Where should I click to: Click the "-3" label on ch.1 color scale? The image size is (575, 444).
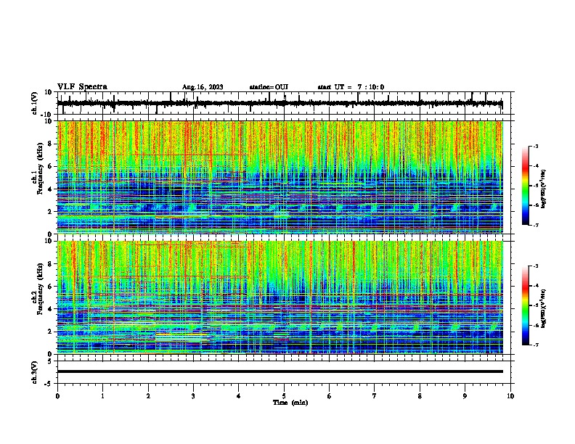pos(535,147)
